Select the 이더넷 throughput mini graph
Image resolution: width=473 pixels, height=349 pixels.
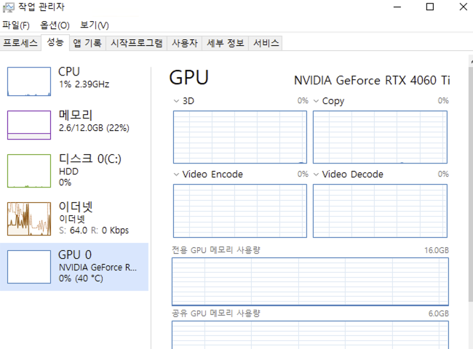[x=29, y=219]
